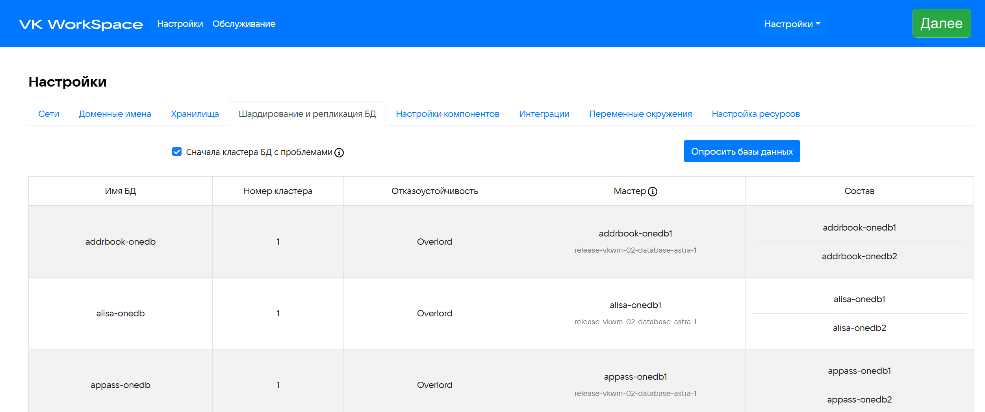Click Overlord in the addrbook-onedb row
The width and height of the screenshot is (985, 412).
pos(434,242)
